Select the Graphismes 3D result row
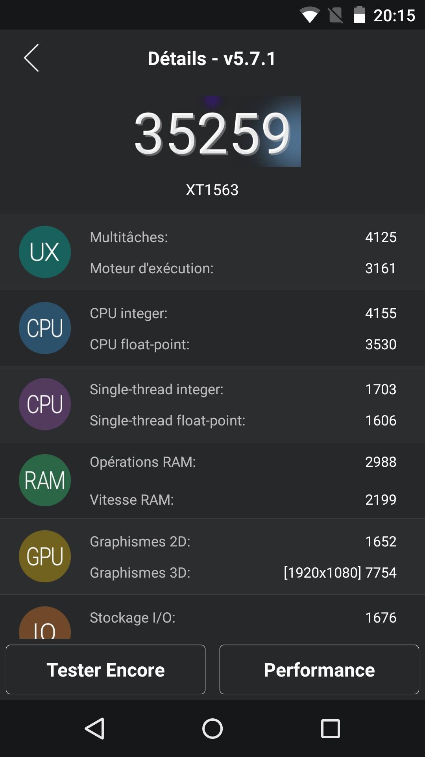 pyautogui.click(x=243, y=572)
